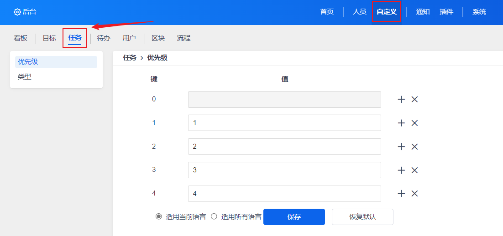
Task: Select the 适用所有语言 radio option
Action: (214, 217)
